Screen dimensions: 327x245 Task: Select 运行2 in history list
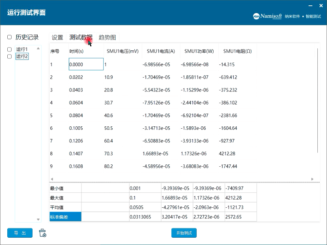coord(22,56)
